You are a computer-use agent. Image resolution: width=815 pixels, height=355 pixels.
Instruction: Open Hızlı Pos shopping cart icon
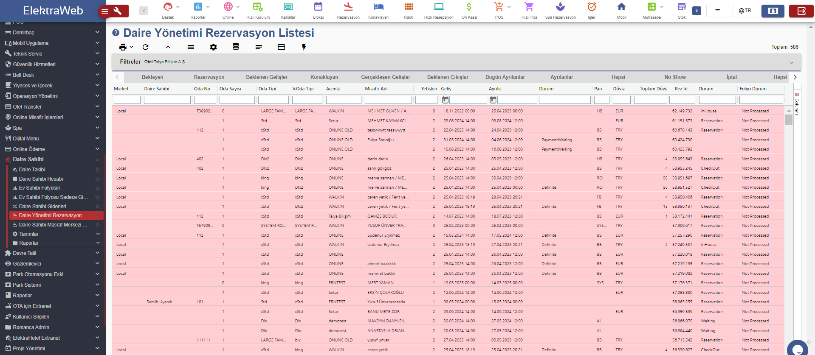pos(529,10)
